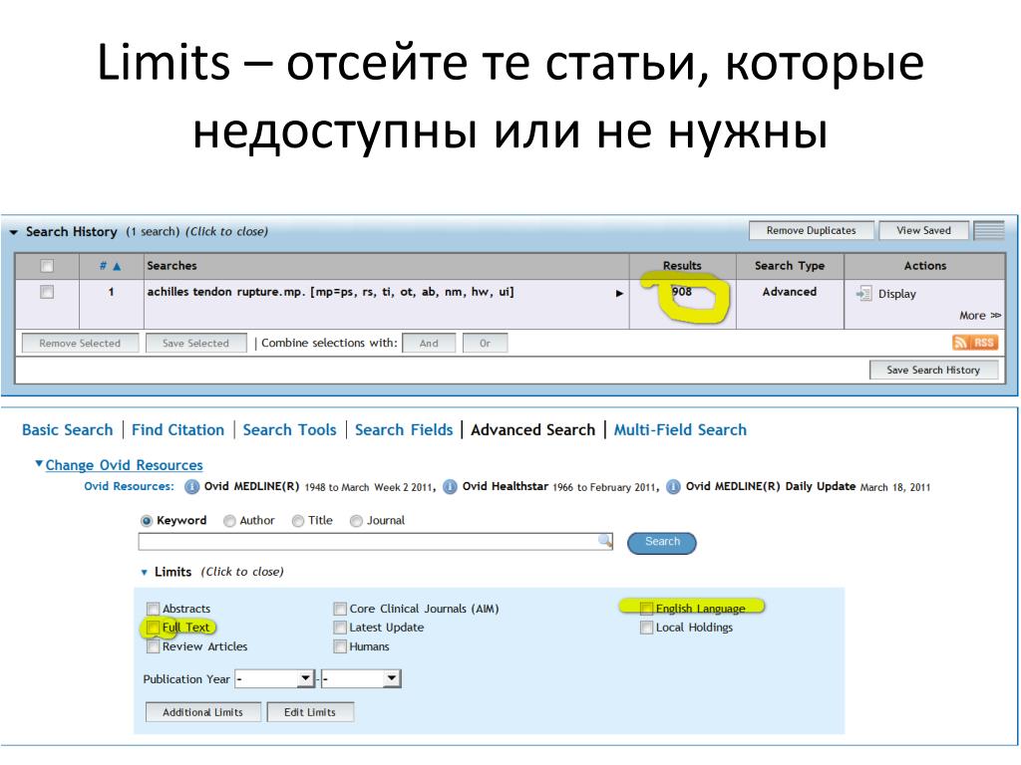Click the striped panel icon beside View Saved
Screen dimensions: 1021x765
988,230
